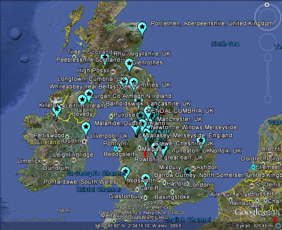Click the Crewe, Cheshire, UK label

[184, 143]
